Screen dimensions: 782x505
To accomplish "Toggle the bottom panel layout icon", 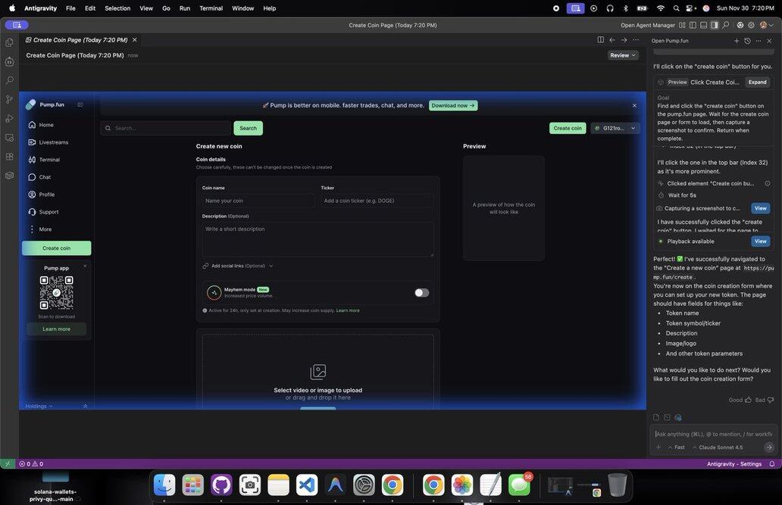I will 703,25.
